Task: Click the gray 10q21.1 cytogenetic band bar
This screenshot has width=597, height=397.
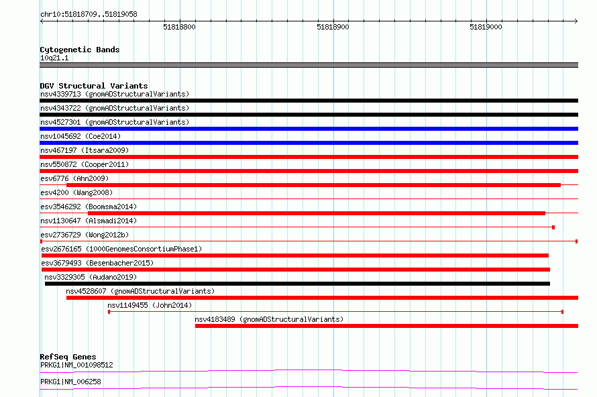Action: pos(309,65)
